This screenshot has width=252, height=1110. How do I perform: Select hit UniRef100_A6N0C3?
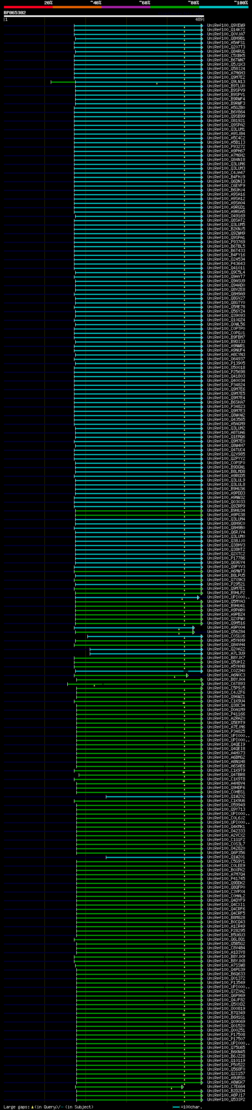coord(226,675)
